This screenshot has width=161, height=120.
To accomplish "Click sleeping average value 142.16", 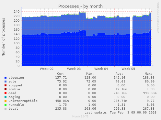I will [120, 78].
